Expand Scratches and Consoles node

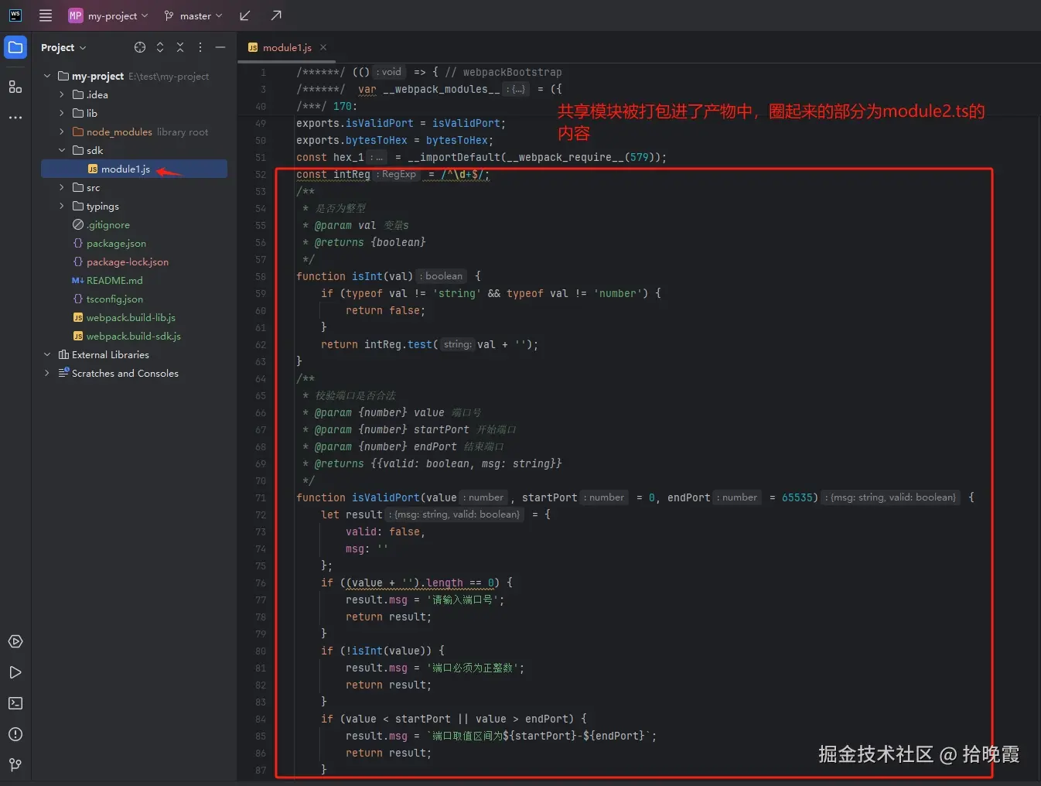click(x=47, y=373)
